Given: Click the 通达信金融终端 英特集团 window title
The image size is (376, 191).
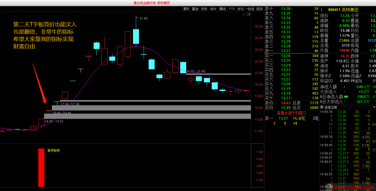Looking at the screenshot, I should coord(152,3).
